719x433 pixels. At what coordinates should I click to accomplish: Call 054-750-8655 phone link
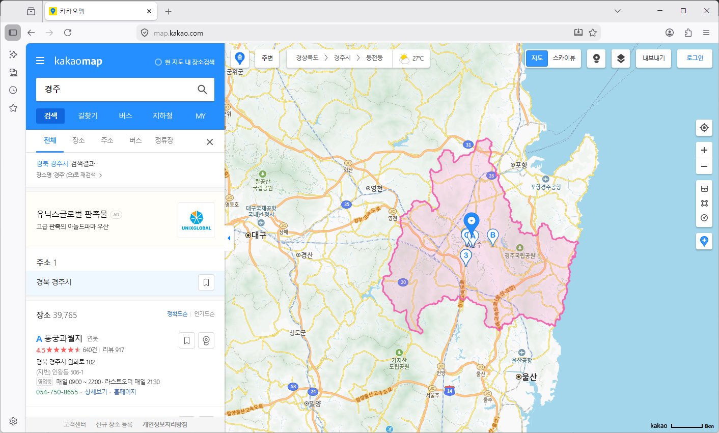coord(57,392)
